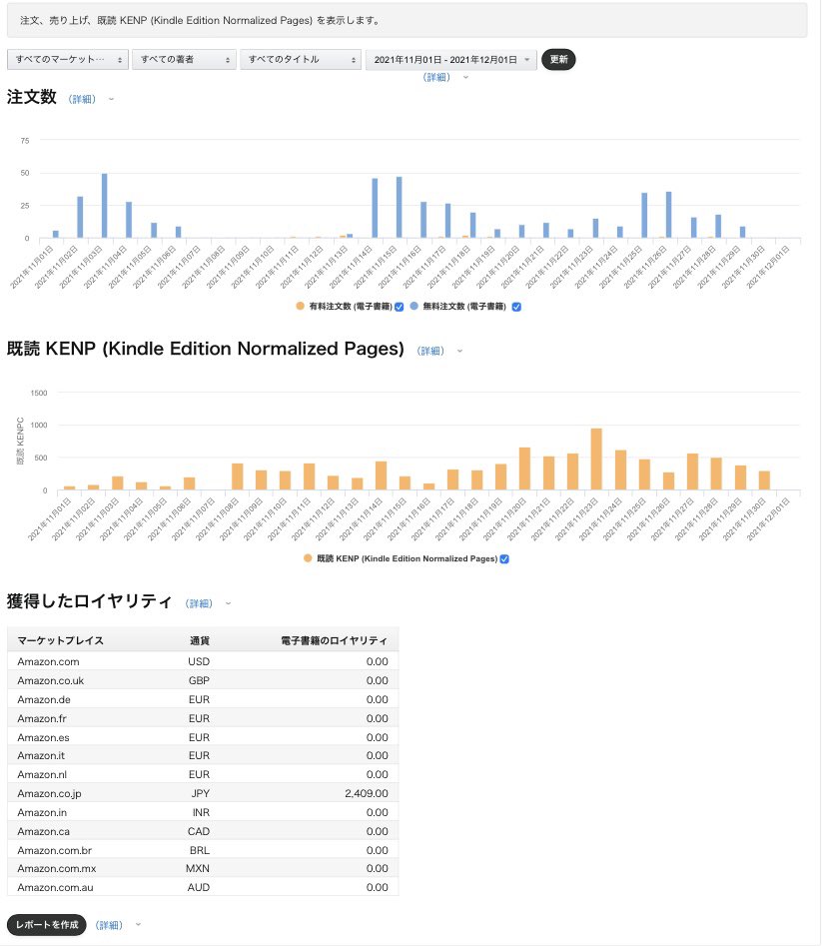
Task: Click orange legend dot for 既読 KENP
Action: point(308,558)
